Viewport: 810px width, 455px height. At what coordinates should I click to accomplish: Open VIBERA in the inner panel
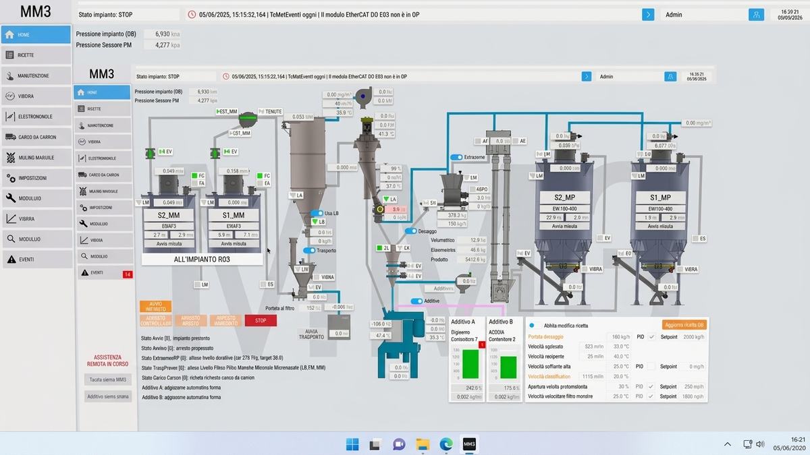102,142
